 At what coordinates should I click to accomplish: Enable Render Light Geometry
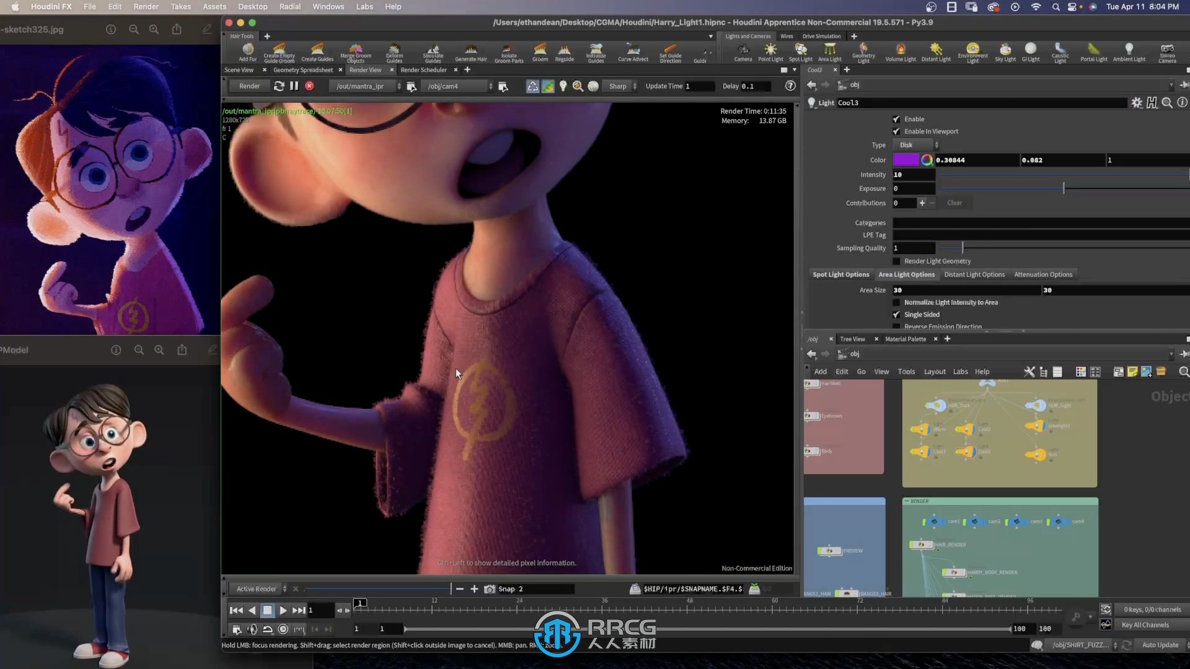(x=896, y=261)
